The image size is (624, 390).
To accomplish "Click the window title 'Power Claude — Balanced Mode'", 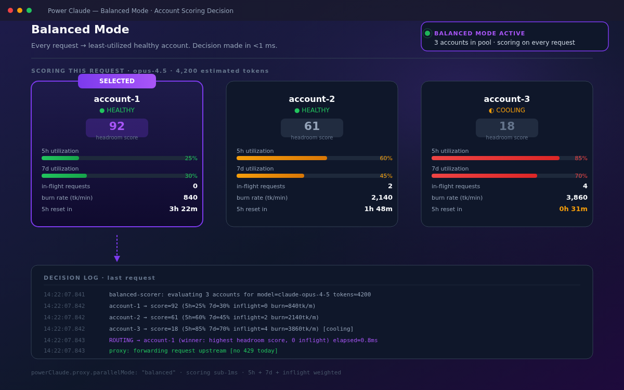I will tap(140, 10).
